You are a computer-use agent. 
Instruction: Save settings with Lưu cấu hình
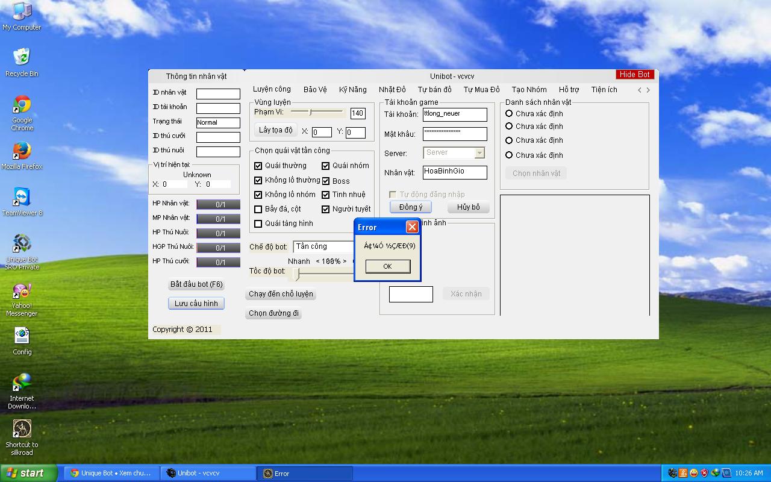click(x=196, y=303)
